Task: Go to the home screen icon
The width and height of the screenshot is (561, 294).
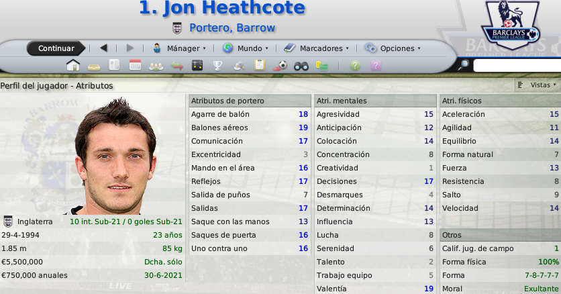Action: [x=73, y=66]
